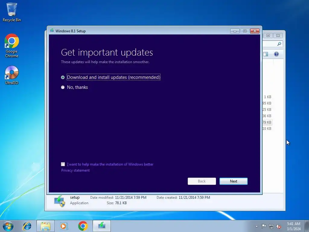Open Windows Media Player taskbar icon

pyautogui.click(x=64, y=226)
